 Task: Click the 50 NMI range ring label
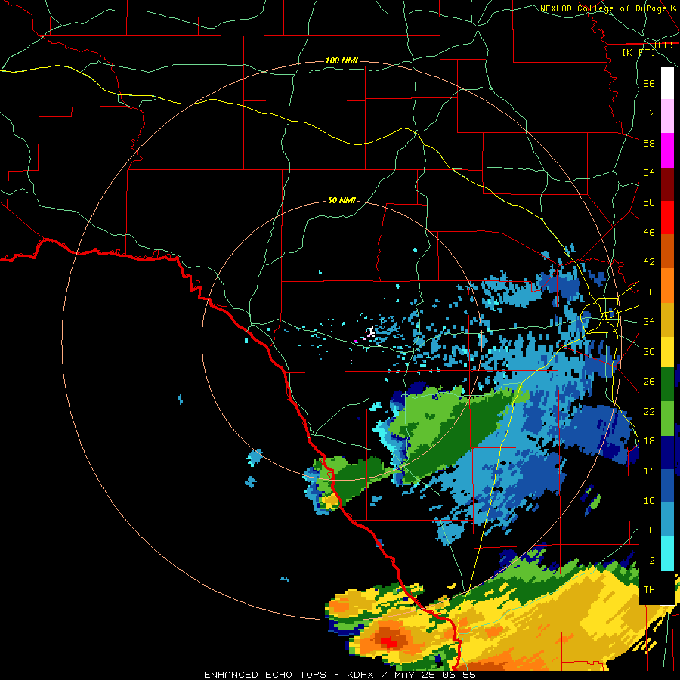click(x=342, y=200)
